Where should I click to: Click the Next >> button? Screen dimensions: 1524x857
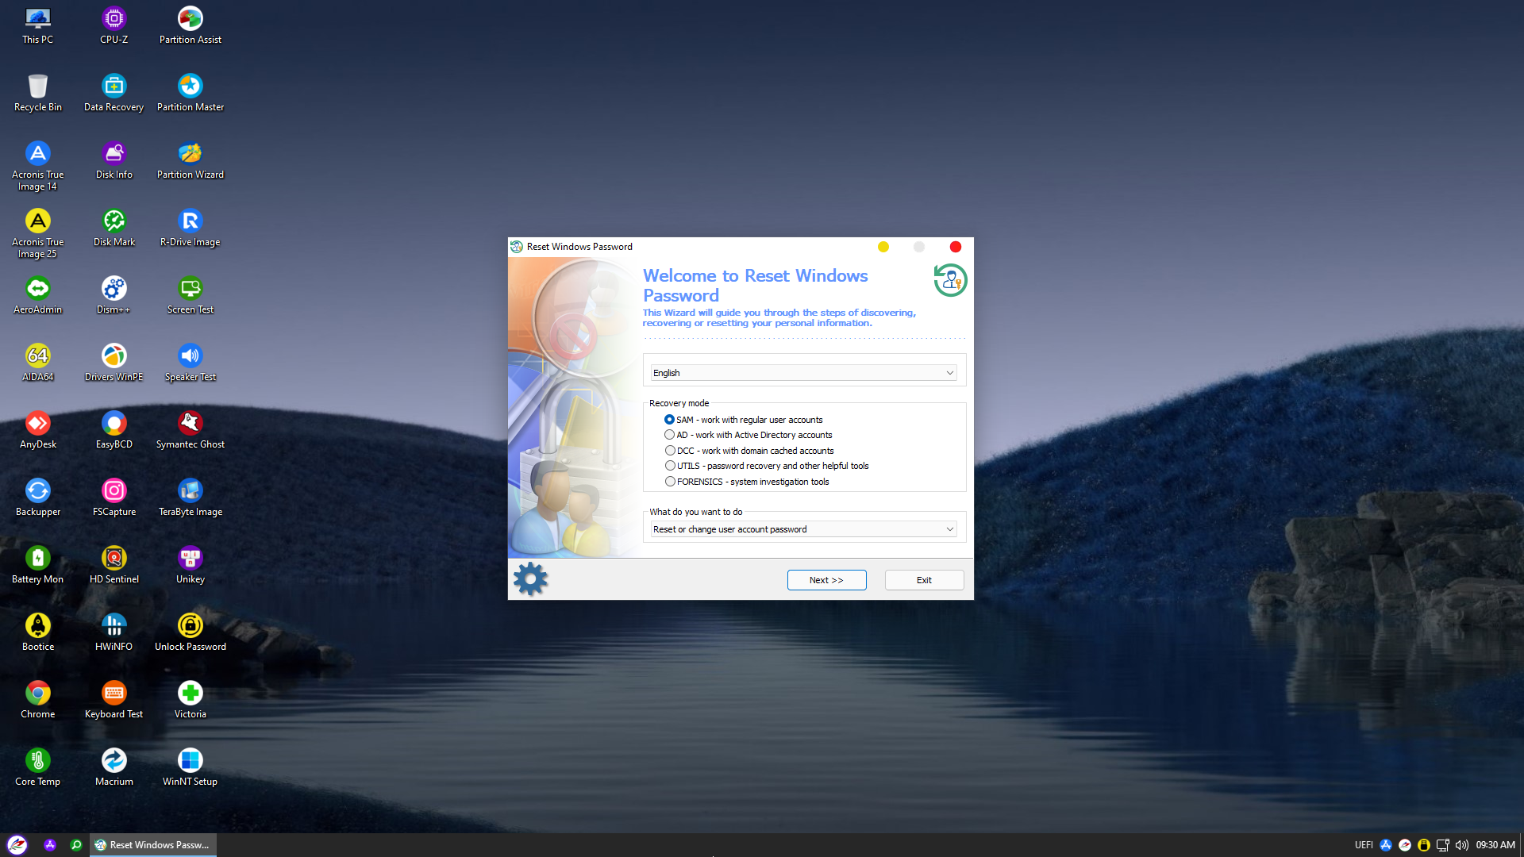point(826,580)
